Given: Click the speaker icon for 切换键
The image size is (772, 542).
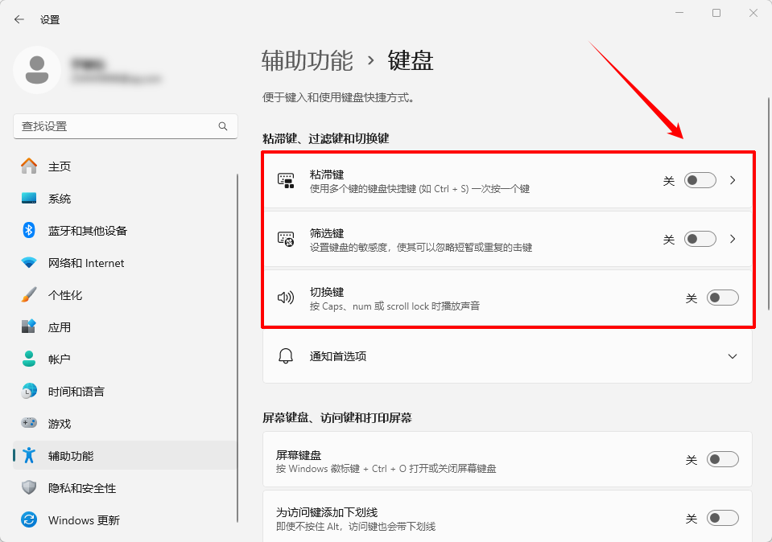Looking at the screenshot, I should point(286,298).
